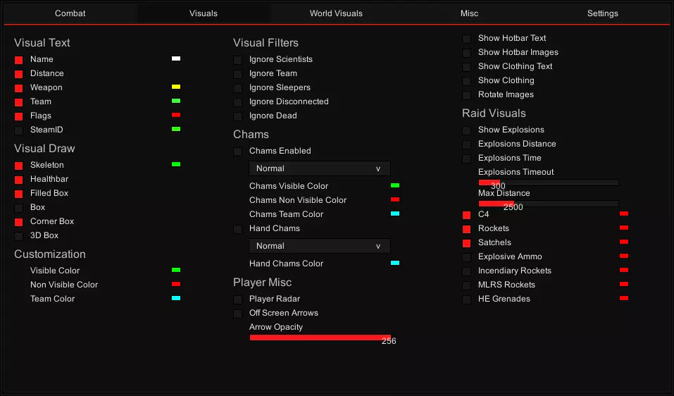Turn on Chams Enabled

click(238, 151)
